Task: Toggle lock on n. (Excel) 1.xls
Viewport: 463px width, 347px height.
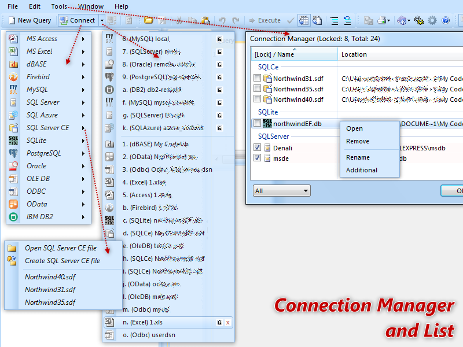Action: (x=219, y=323)
